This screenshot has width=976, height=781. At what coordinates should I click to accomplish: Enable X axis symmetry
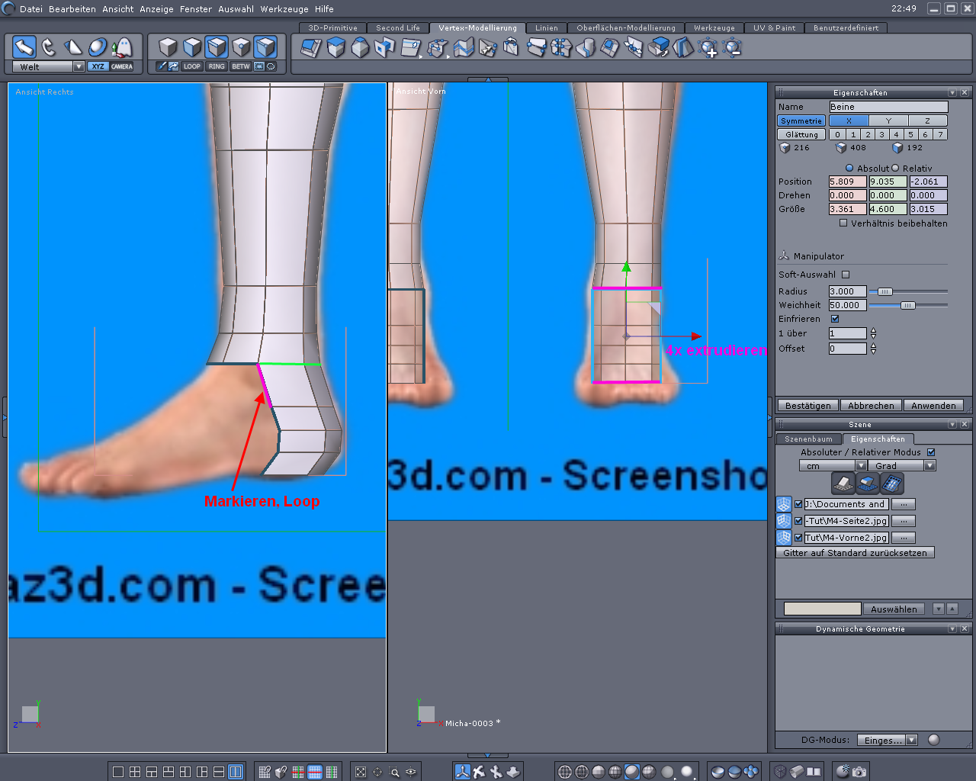point(849,121)
